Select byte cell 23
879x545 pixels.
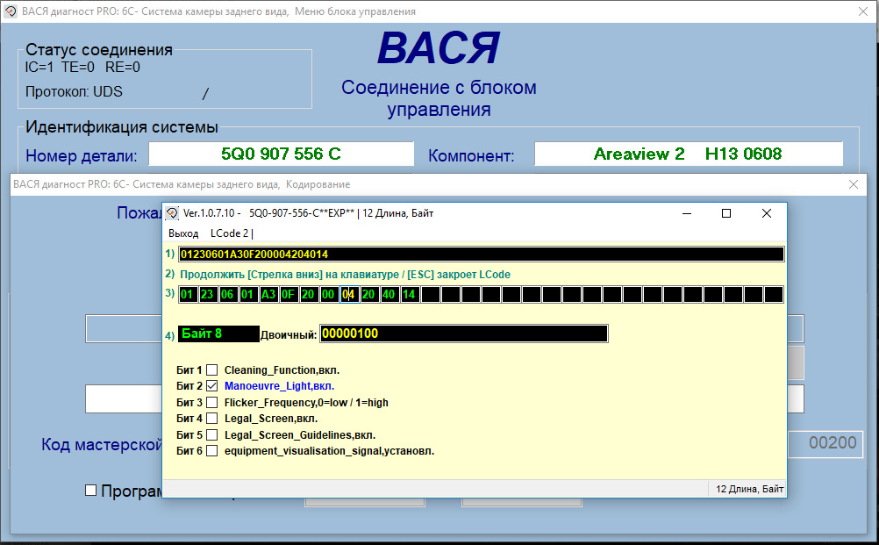point(208,294)
